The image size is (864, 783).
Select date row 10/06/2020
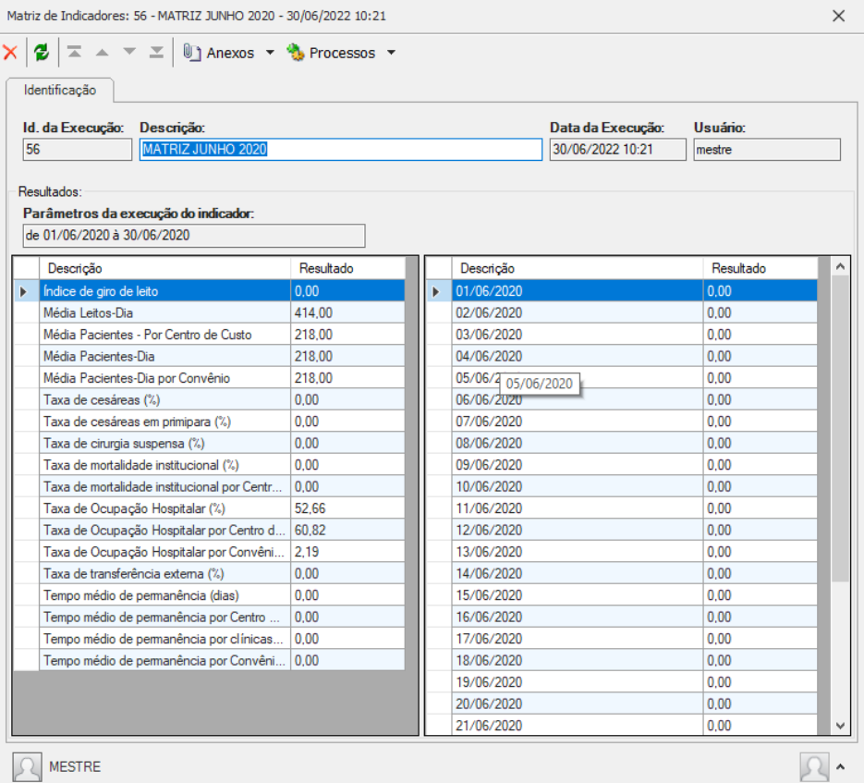622,487
